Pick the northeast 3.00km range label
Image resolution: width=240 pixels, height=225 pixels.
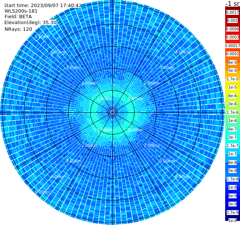(167, 67)
